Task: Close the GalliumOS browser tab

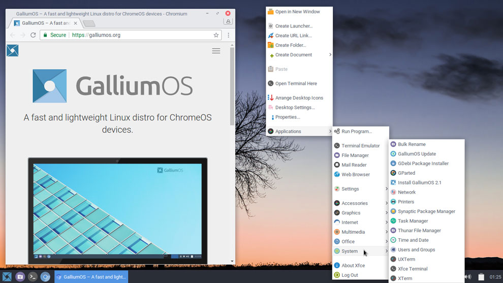Action: coord(75,23)
